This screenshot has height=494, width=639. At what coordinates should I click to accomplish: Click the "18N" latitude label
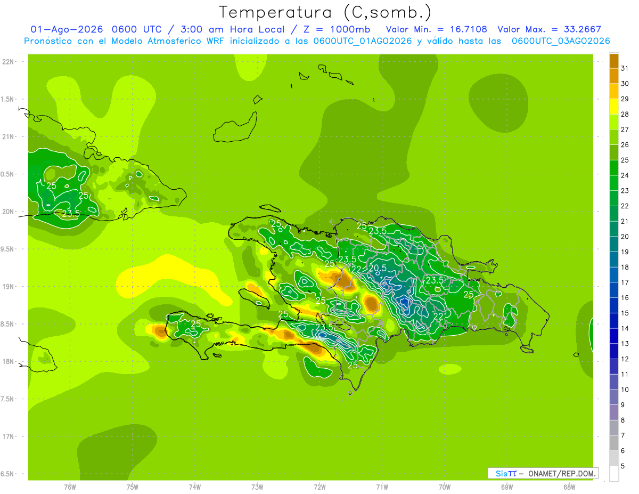point(8,362)
